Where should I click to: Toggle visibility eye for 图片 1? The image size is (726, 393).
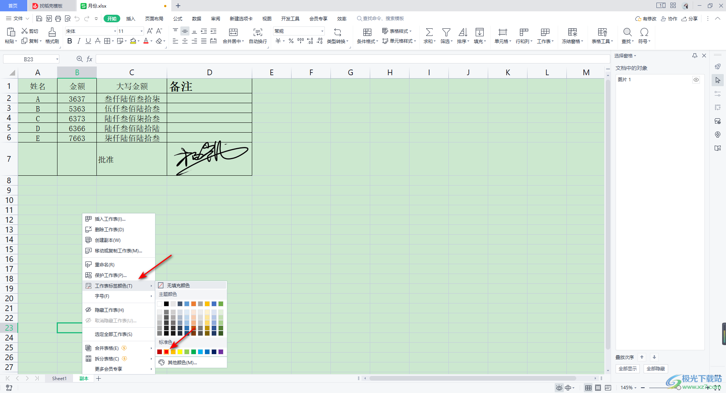coord(696,80)
